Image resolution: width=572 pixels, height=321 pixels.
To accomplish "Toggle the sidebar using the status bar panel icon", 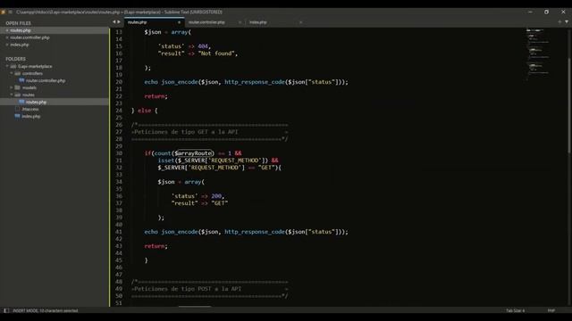I will coord(6,310).
